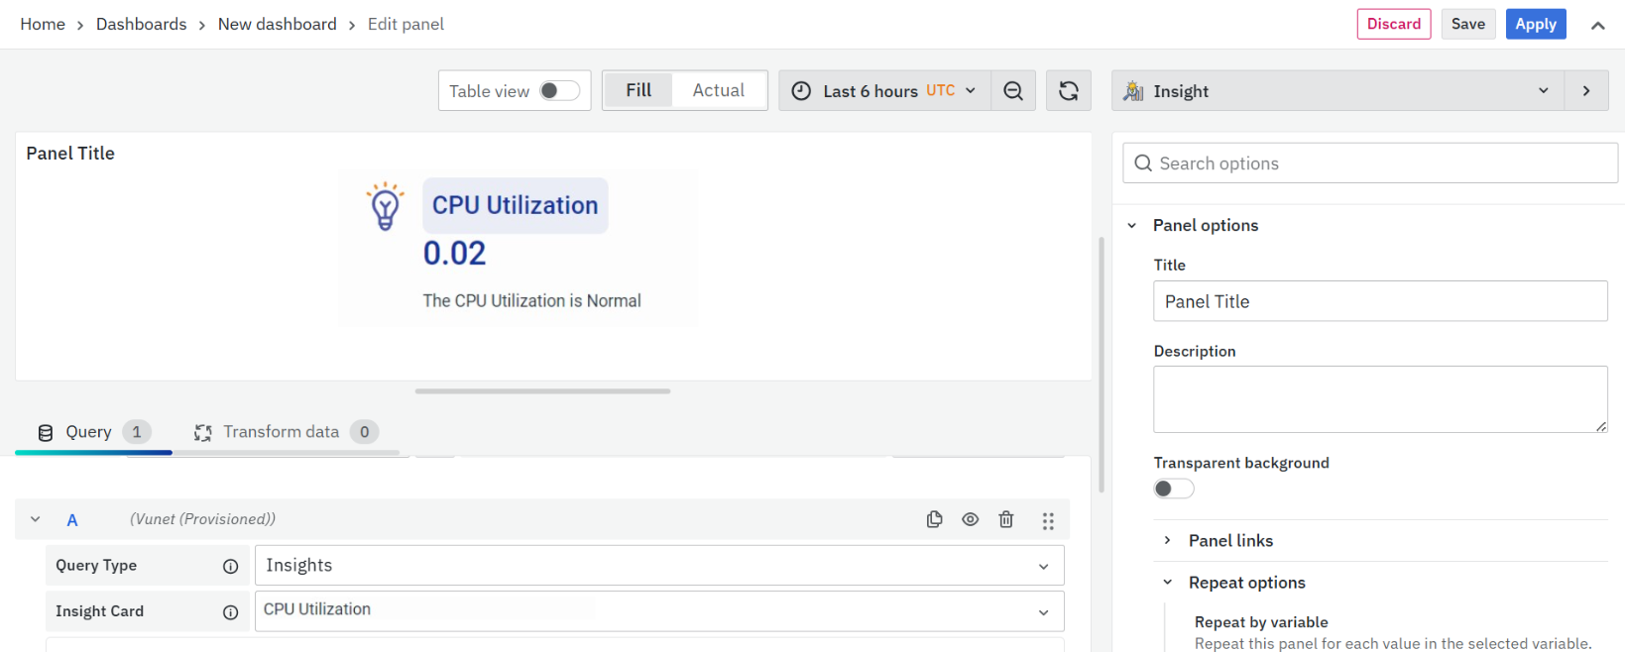Click the drag handle icon for query A

pos(1048,520)
